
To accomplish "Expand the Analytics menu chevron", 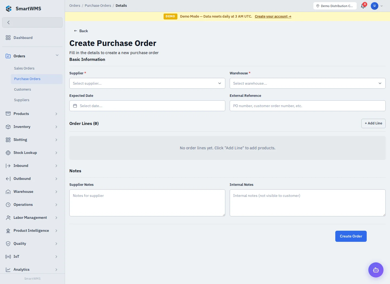I will click(x=56, y=270).
